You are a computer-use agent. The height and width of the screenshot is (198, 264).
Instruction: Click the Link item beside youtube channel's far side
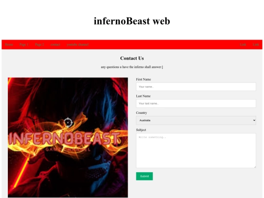(243, 44)
